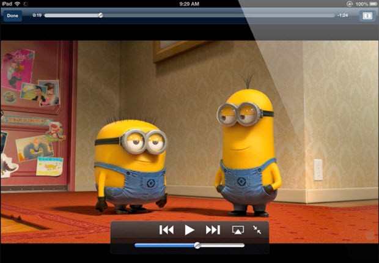Image resolution: width=379 pixels, height=263 pixels.
Task: Click the 9:29 AM clock
Action: (x=189, y=4)
